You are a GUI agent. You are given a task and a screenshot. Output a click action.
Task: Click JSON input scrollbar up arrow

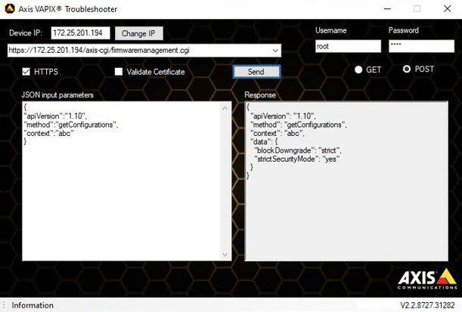pyautogui.click(x=225, y=108)
